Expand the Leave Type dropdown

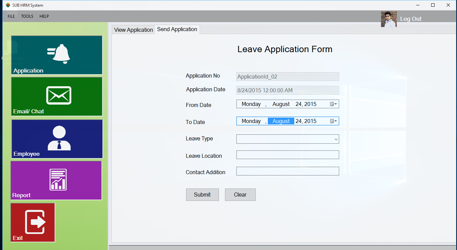(x=335, y=139)
